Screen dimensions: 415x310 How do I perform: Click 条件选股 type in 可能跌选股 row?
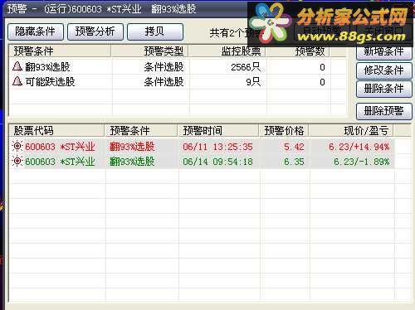164,82
